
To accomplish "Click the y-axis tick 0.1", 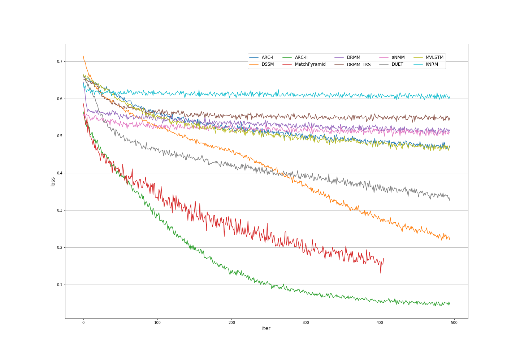I will pyautogui.click(x=60, y=285).
